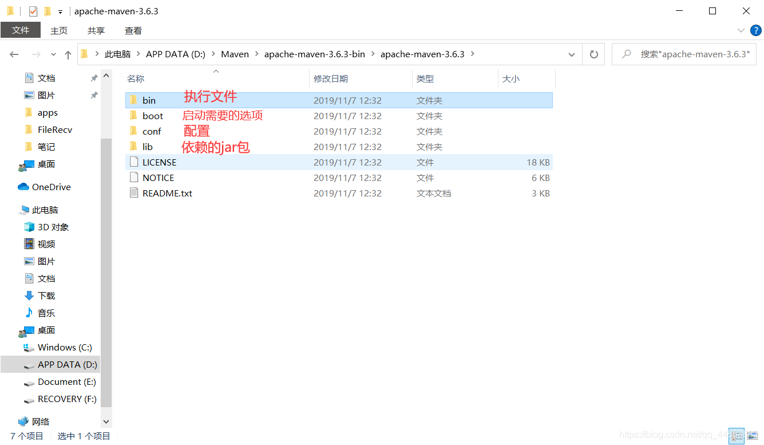Switch to details view icon in status bar
This screenshot has height=445, width=764.
(737, 436)
